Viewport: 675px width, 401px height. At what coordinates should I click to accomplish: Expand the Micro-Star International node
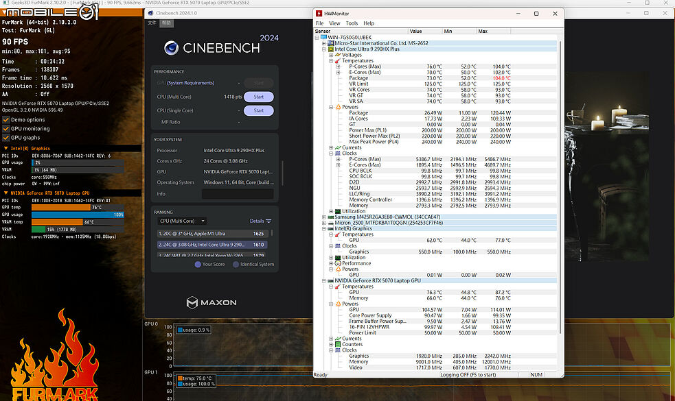[x=323, y=43]
